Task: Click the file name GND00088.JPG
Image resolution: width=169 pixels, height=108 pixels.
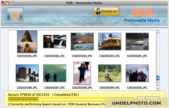Action: (82, 88)
